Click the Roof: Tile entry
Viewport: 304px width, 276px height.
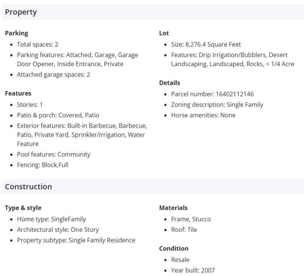pyautogui.click(x=184, y=230)
